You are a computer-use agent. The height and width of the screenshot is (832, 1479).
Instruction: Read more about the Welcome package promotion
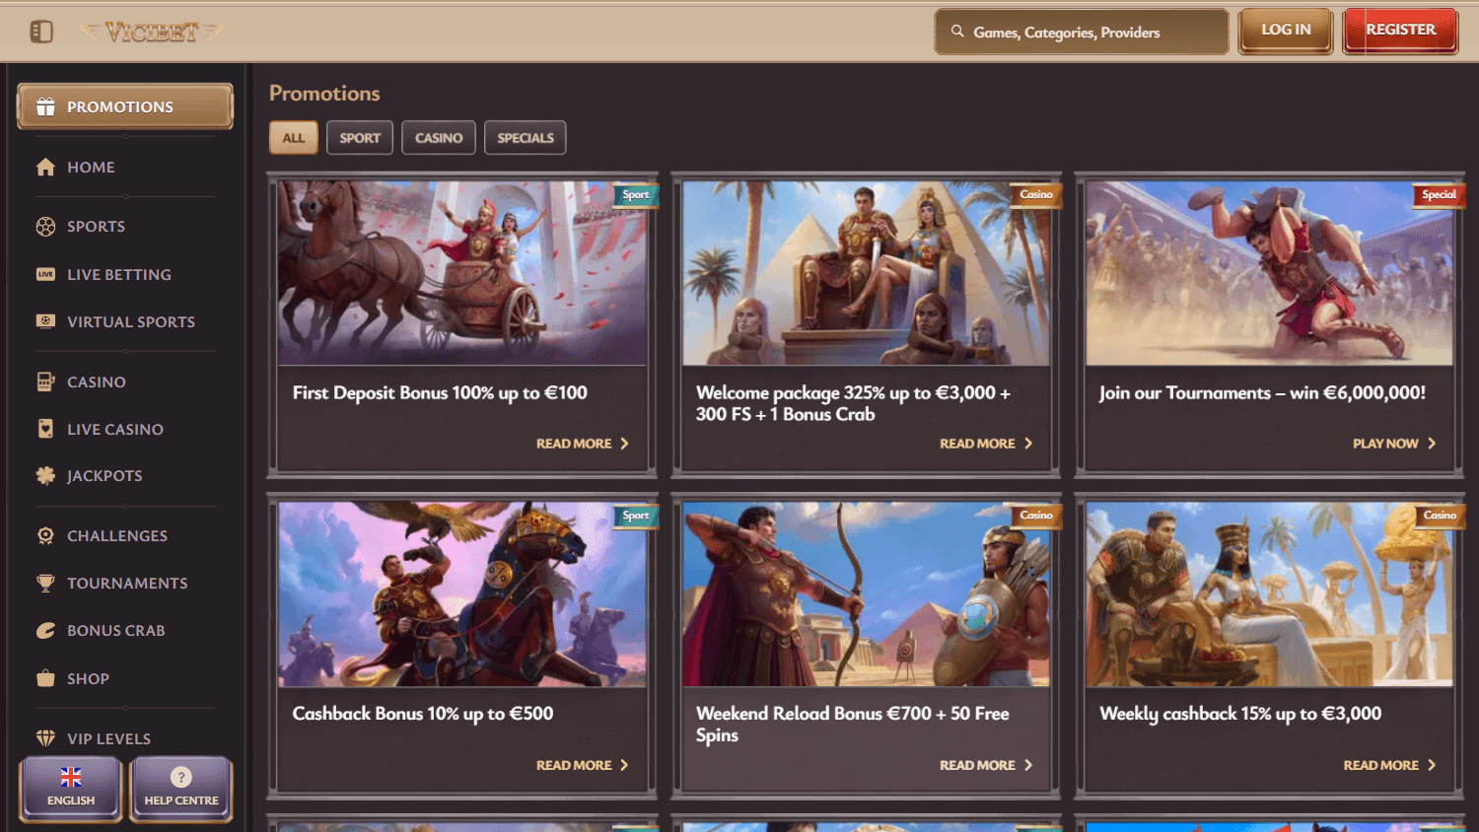click(985, 444)
